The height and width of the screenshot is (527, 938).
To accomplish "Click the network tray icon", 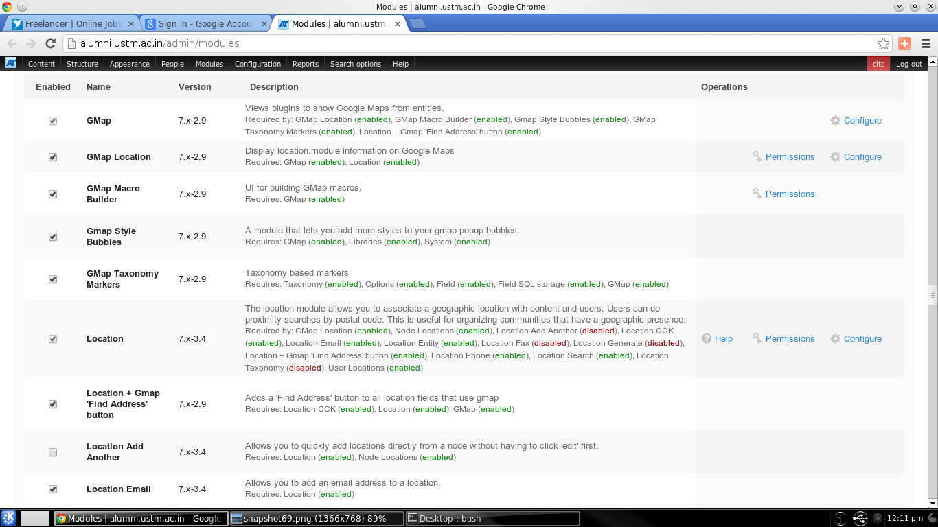I will (860, 518).
